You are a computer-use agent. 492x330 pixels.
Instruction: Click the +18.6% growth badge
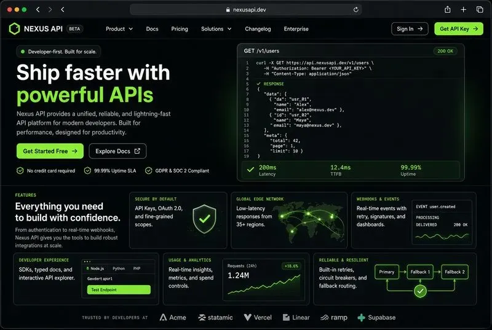[292, 266]
